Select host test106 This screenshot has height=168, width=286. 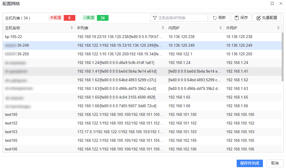[x=11, y=149]
